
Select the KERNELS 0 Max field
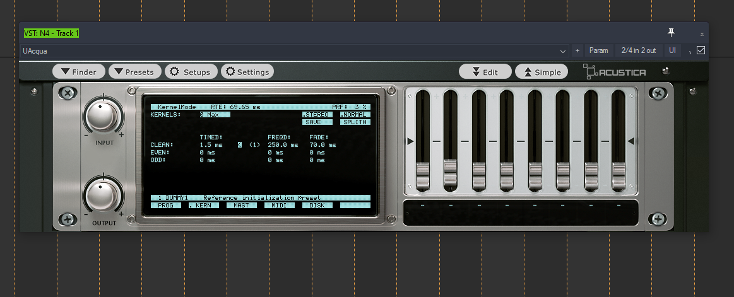click(x=215, y=114)
